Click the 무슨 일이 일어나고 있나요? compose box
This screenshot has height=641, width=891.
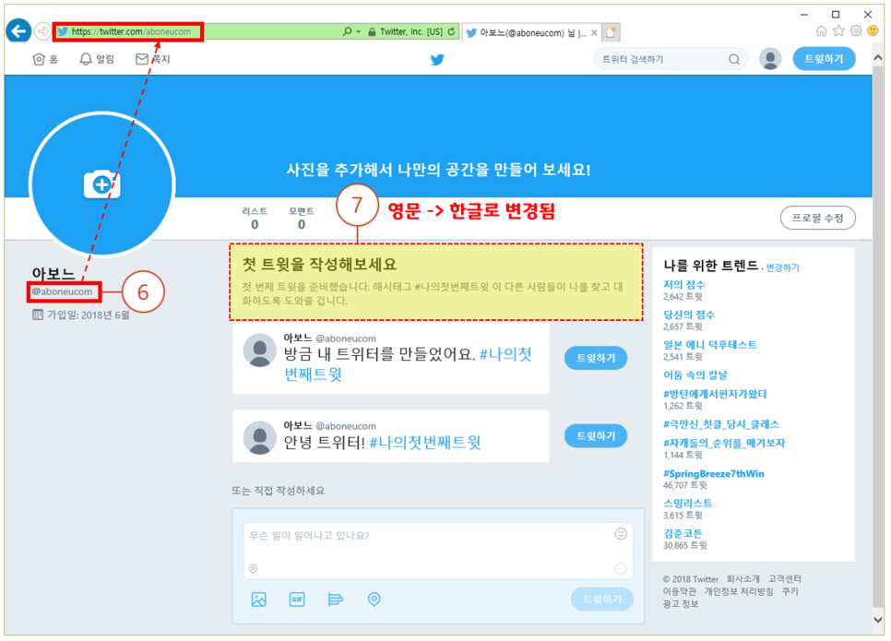click(x=437, y=550)
